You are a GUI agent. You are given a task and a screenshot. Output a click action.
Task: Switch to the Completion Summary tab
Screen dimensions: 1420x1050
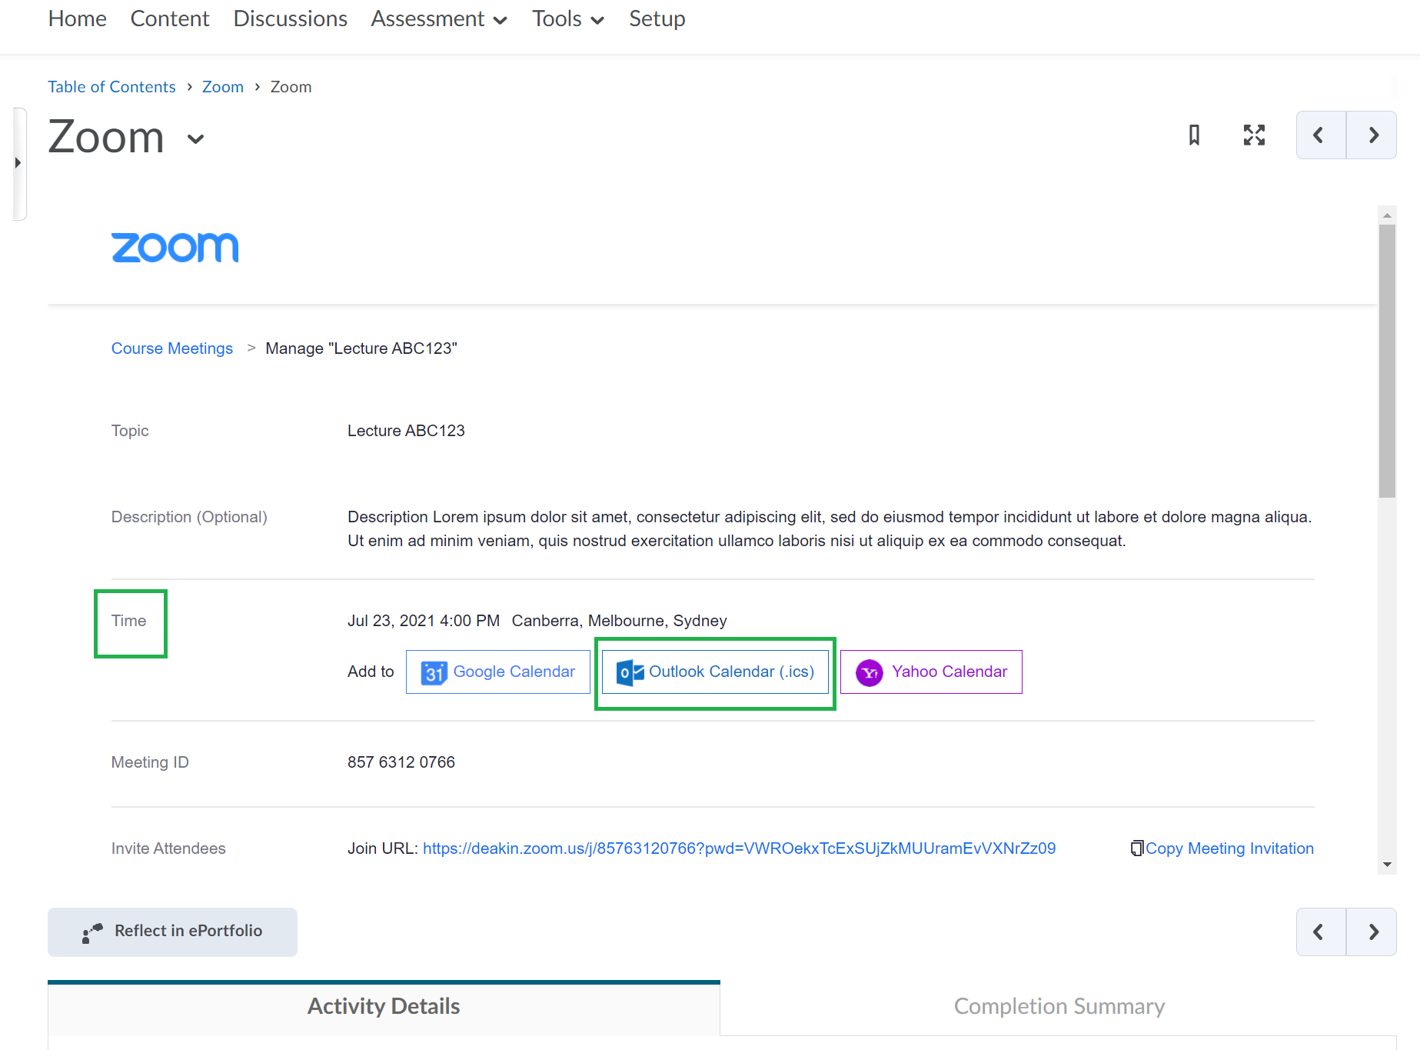[x=1059, y=1006]
